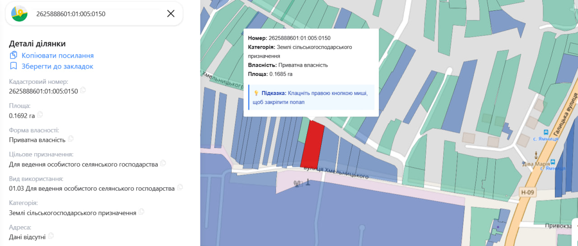Click the bookmark icon beside Зберегти до закладок
The image size is (578, 246).
pyautogui.click(x=14, y=66)
